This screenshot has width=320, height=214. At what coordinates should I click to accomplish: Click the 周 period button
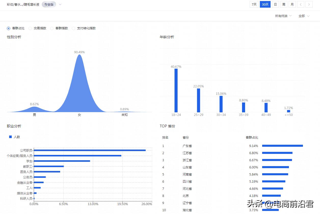tap(284, 4)
